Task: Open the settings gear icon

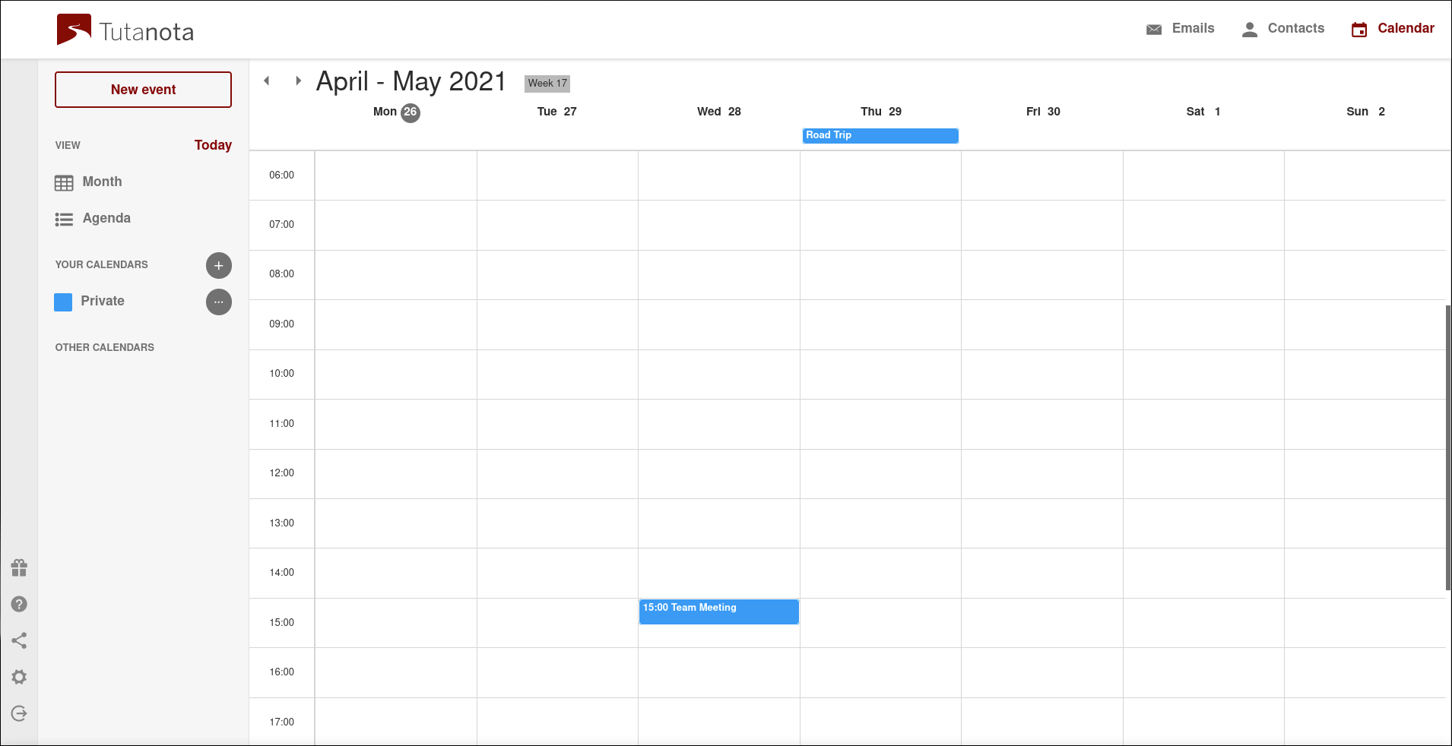Action: (19, 677)
